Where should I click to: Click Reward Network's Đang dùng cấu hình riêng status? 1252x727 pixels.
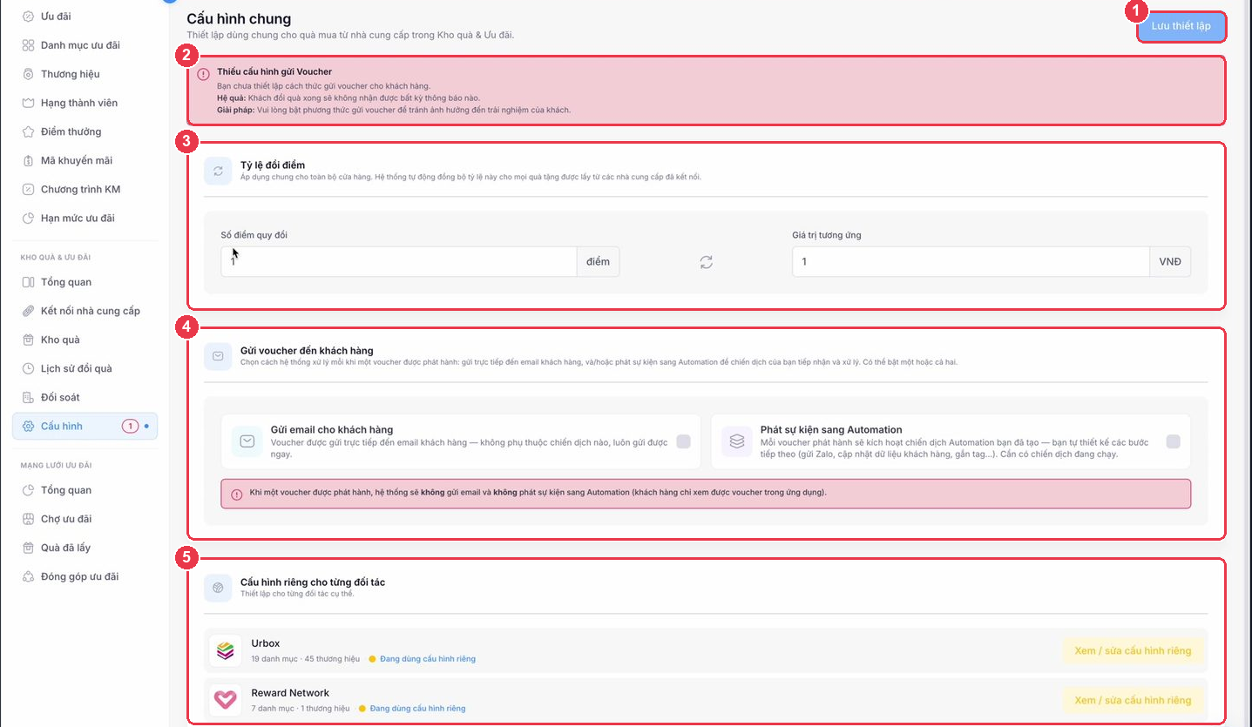point(417,709)
